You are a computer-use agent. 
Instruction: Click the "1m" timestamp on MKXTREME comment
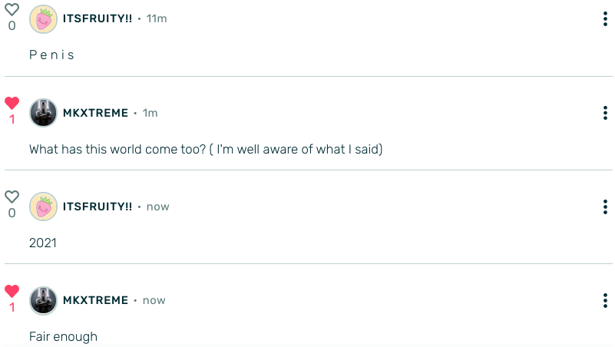[x=150, y=113]
